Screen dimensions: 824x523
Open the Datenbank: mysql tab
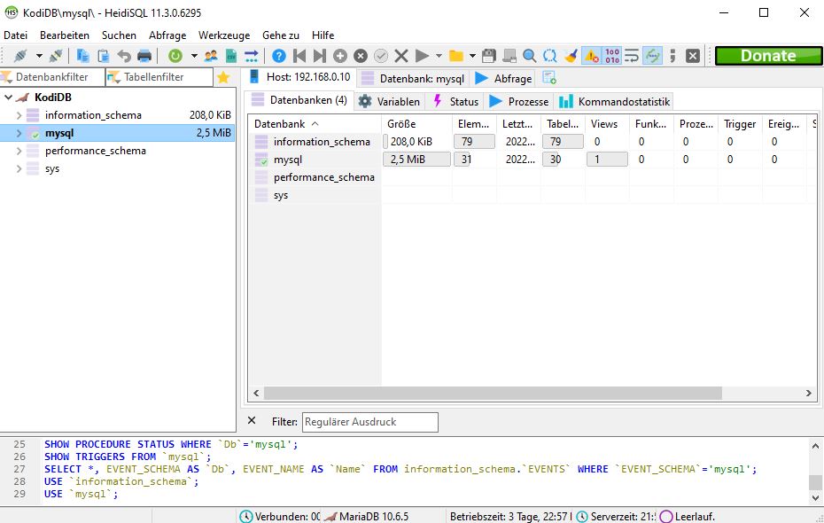413,78
